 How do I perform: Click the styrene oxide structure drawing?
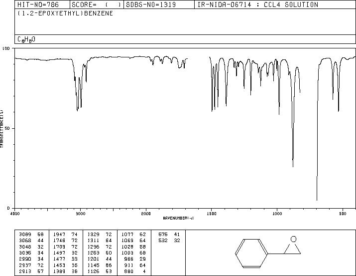pos(268,253)
